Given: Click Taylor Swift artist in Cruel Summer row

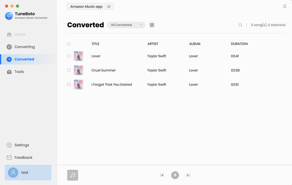Looking at the screenshot, I should click(x=157, y=70).
